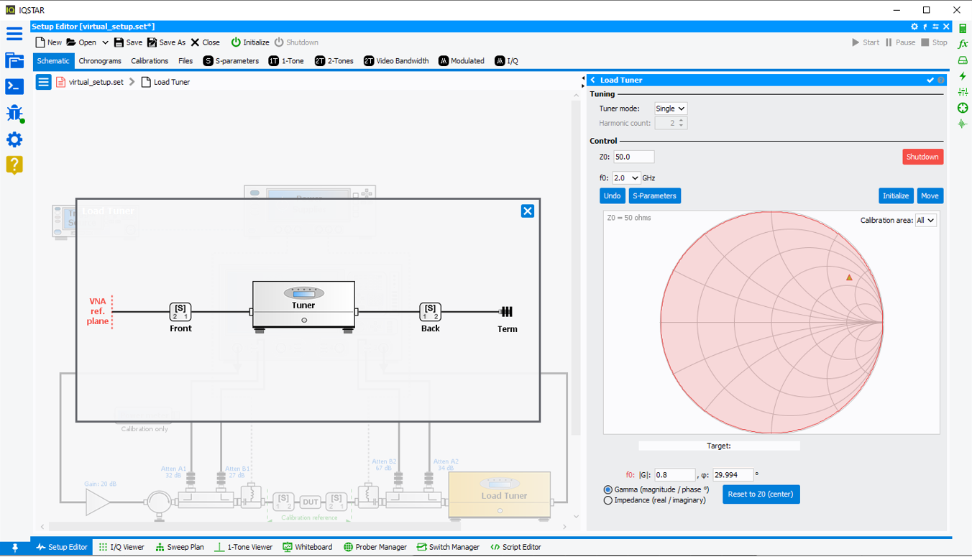The image size is (972, 557).
Task: Click the red Shutdown button in Control
Action: [922, 157]
